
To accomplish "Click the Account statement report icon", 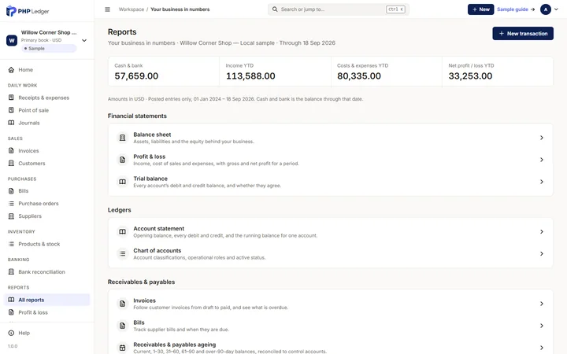I will [123, 232].
